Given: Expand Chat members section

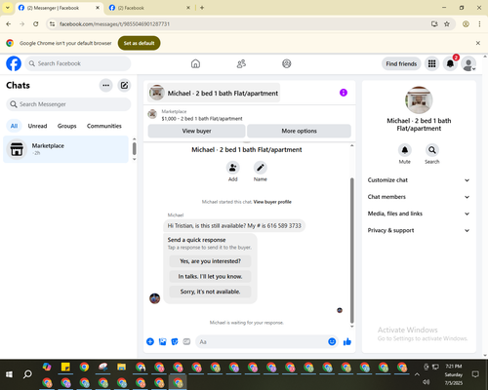Looking at the screenshot, I should click(x=419, y=197).
